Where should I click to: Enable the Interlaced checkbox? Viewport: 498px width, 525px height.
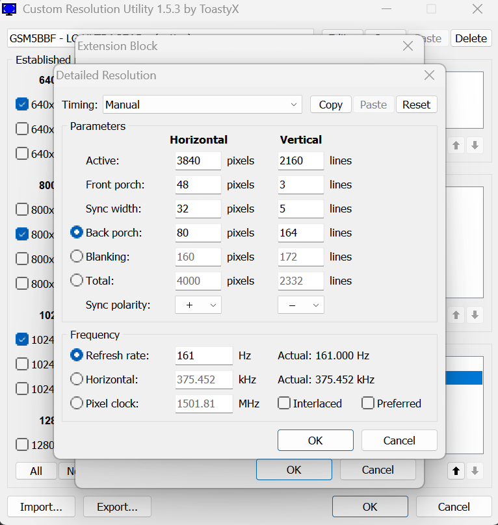click(x=284, y=403)
